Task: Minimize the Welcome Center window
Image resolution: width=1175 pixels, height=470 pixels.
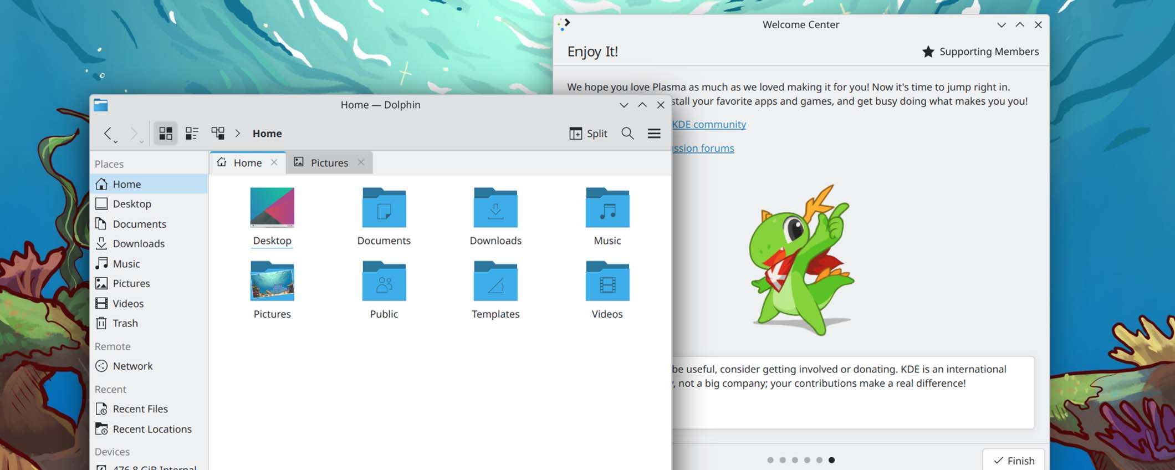Action: point(1001,25)
